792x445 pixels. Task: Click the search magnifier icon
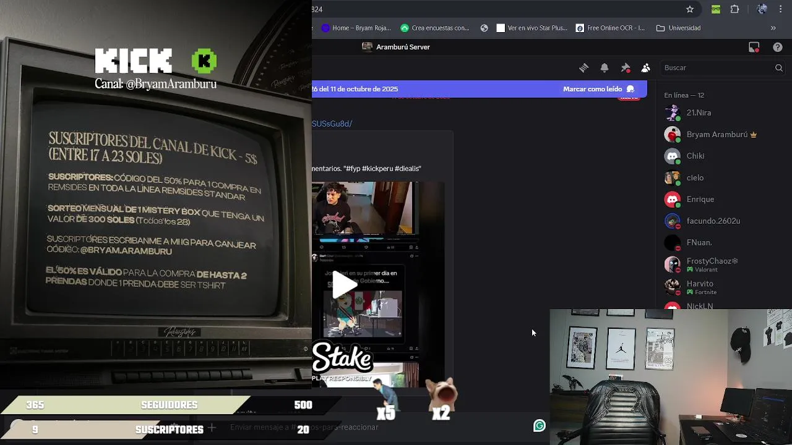[779, 68]
